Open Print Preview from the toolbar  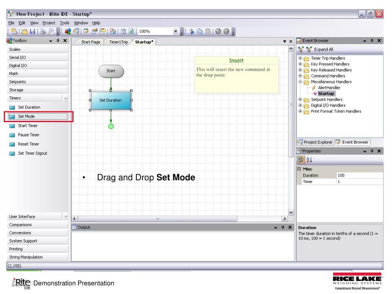[x=51, y=31]
